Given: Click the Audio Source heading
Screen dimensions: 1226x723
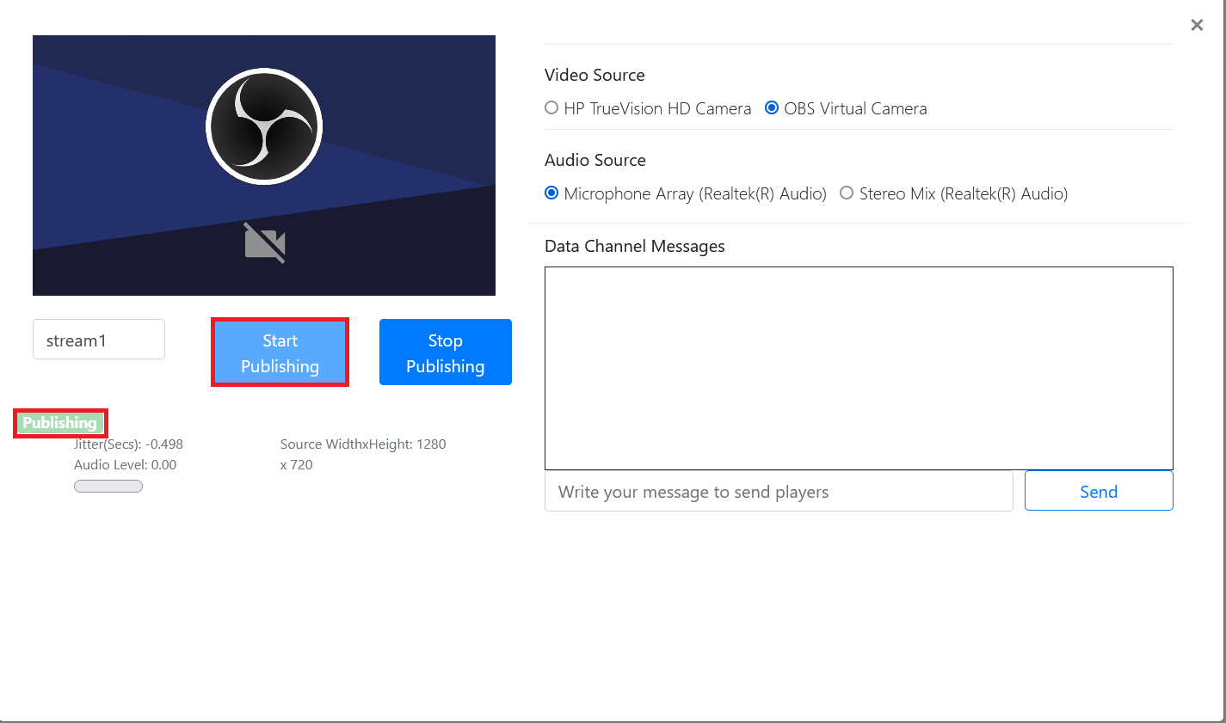Looking at the screenshot, I should click(x=595, y=160).
